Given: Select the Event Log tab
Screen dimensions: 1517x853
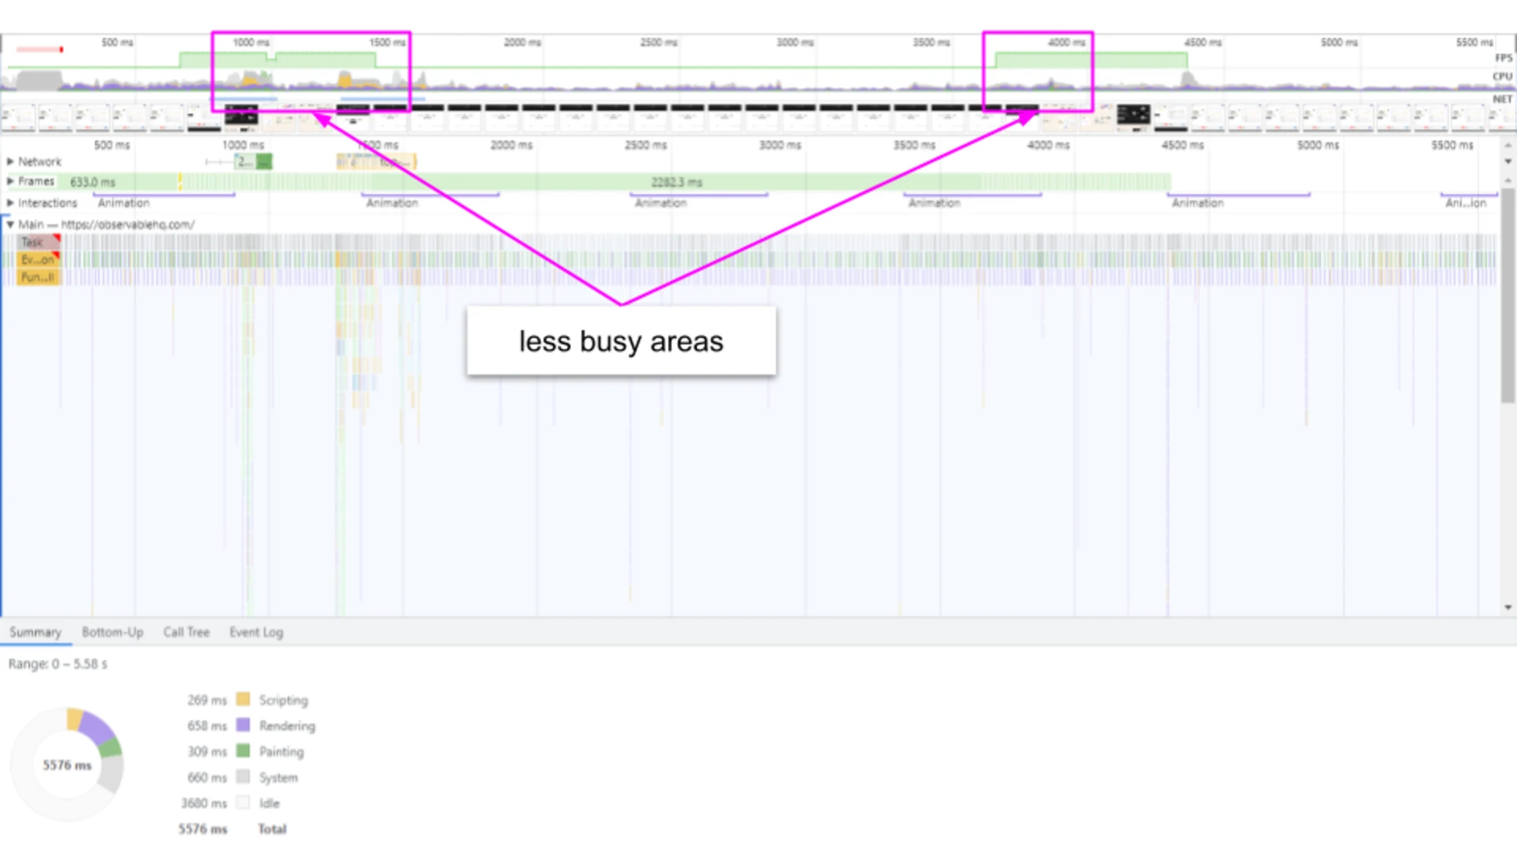Looking at the screenshot, I should click(x=256, y=632).
